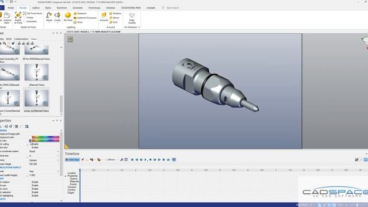
Task: Select the Viewport track in Timeline
Action: tap(72, 187)
